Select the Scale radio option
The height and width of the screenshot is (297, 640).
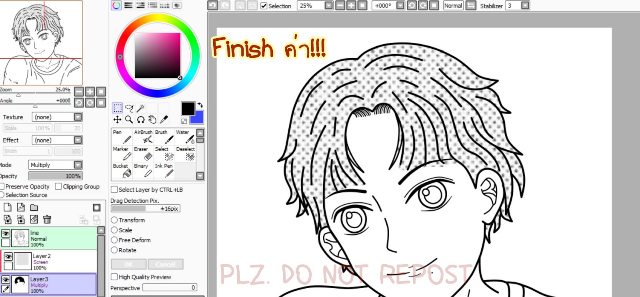point(114,230)
